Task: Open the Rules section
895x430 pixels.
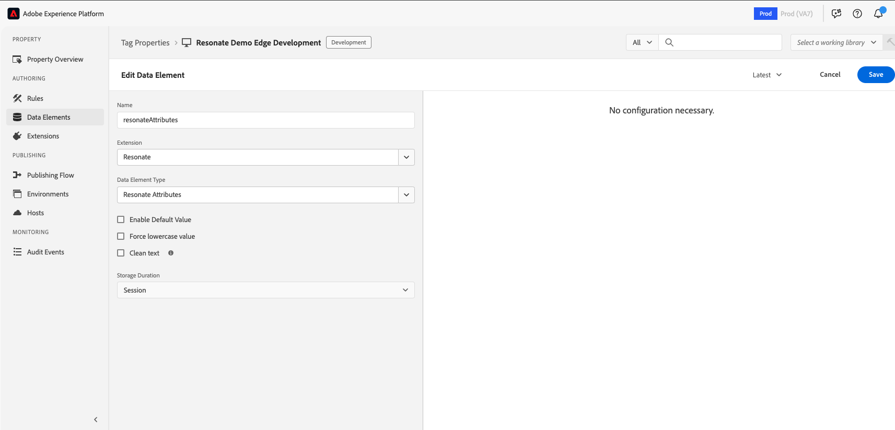Action: coord(55,98)
